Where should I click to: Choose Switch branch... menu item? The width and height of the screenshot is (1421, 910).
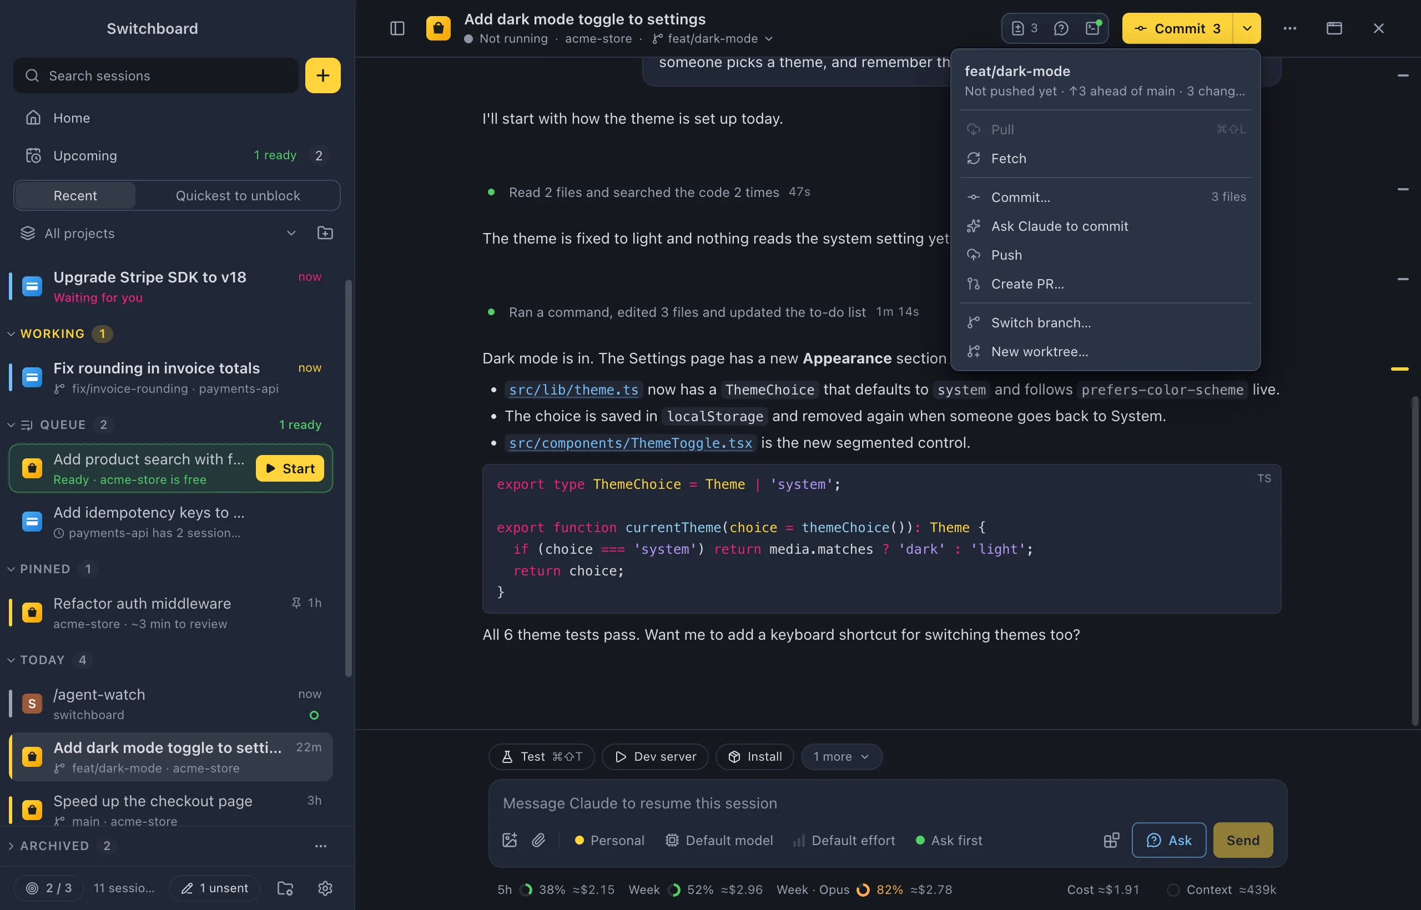coord(1105,322)
